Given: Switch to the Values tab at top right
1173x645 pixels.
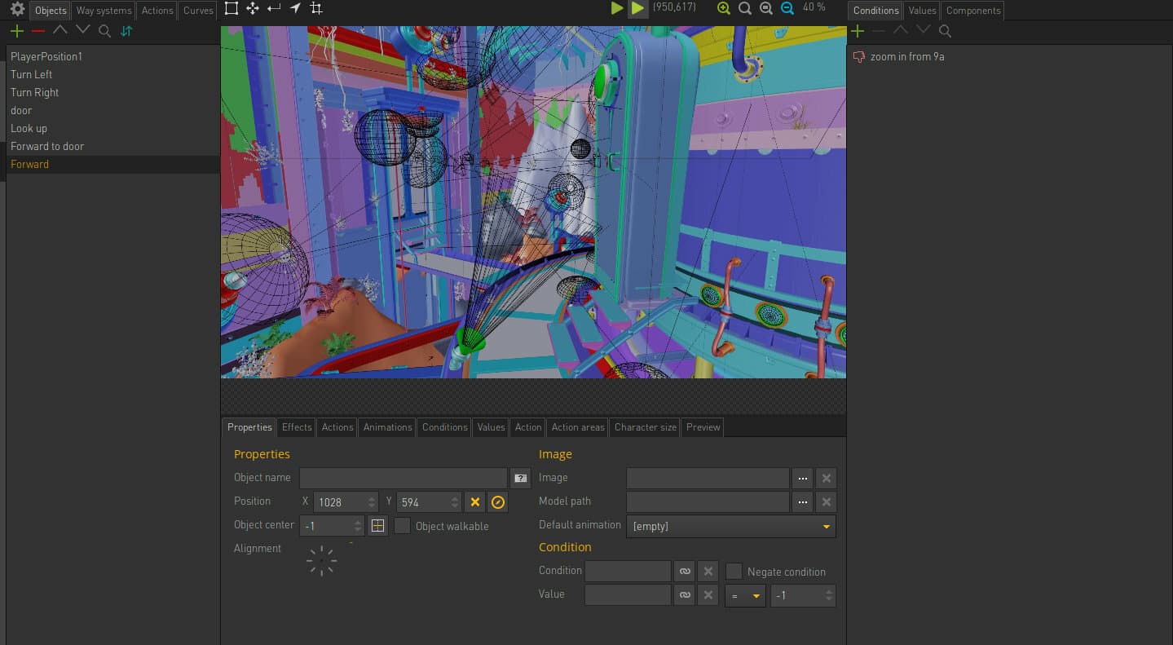Looking at the screenshot, I should (x=922, y=11).
